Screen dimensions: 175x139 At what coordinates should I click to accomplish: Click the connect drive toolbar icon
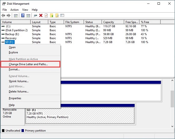point(35,16)
